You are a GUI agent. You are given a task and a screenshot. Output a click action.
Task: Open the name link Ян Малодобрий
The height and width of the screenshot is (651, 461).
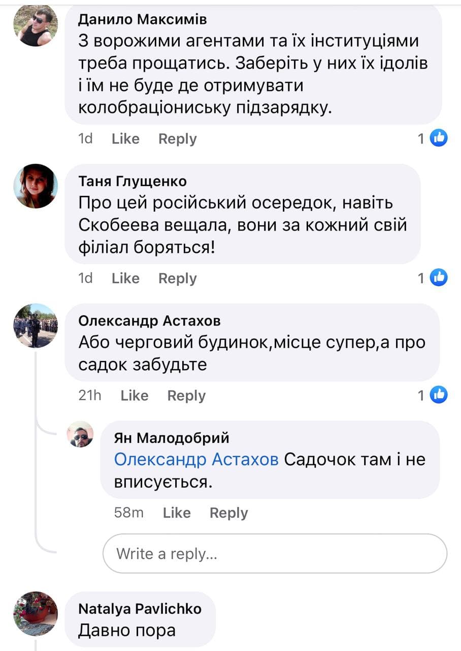[x=172, y=437]
